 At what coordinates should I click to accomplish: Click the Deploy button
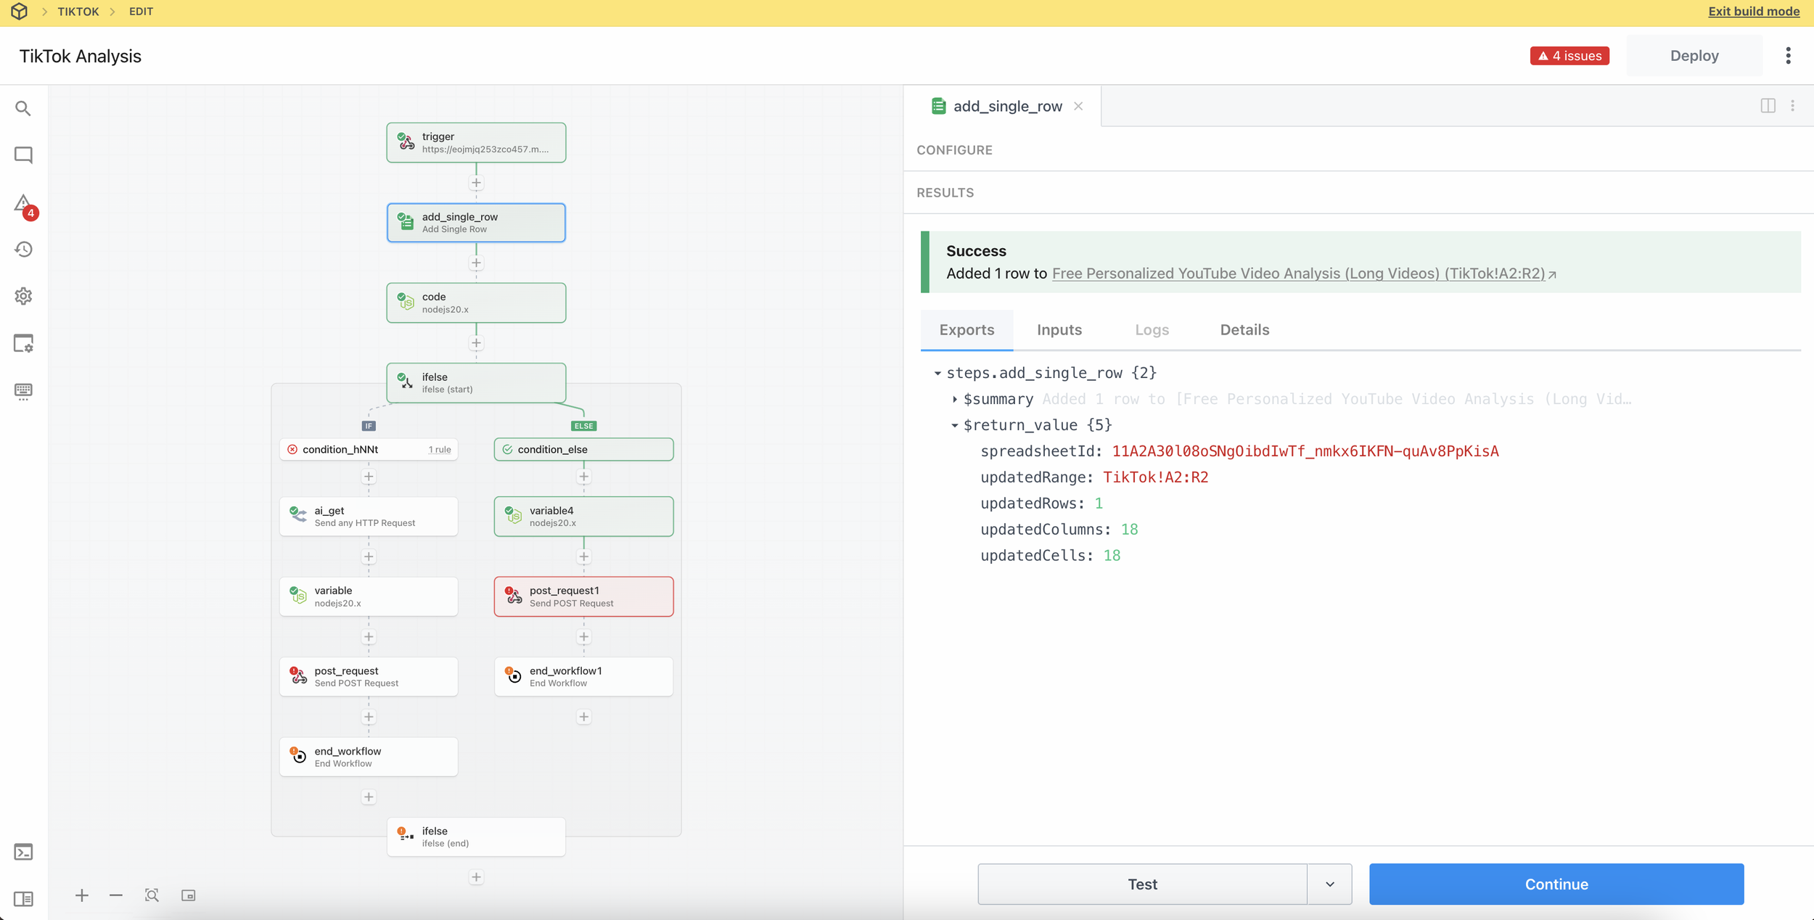coord(1694,56)
